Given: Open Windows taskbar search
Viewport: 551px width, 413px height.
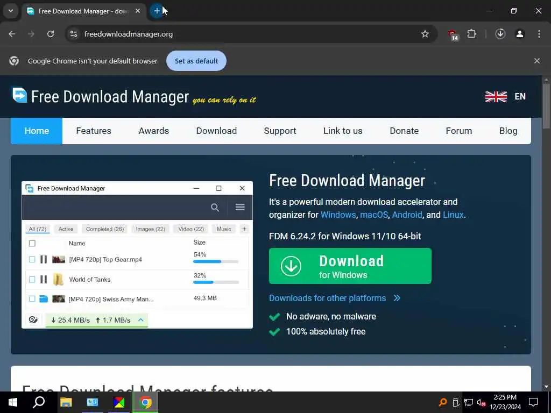Looking at the screenshot, I should [x=39, y=402].
